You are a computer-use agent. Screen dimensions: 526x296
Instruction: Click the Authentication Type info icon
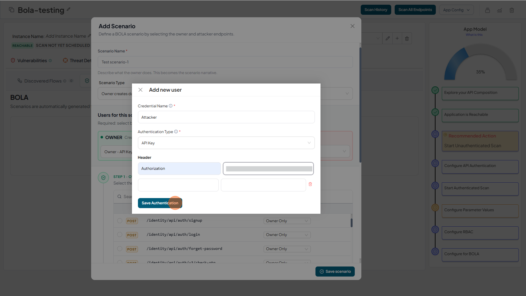point(176,132)
